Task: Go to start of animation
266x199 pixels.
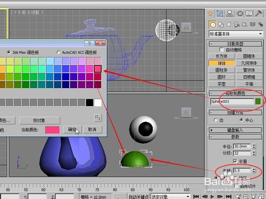Action: pyautogui.click(x=196, y=196)
